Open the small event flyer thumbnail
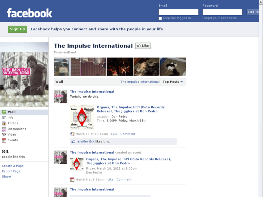Viewport: 263px width, 197px height. 77,164
